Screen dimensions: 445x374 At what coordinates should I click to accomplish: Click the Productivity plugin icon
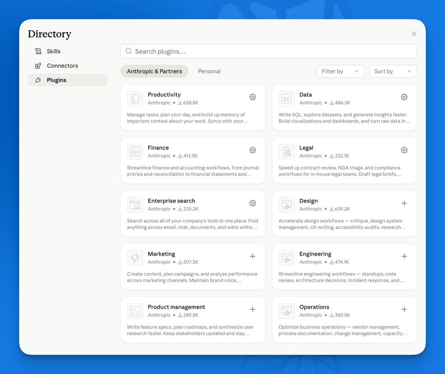[x=135, y=98]
